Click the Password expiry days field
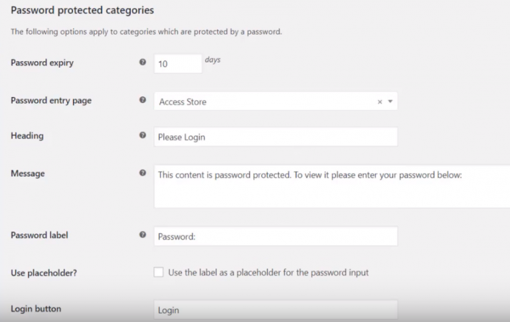Screen dimensions: 510x322 pos(177,64)
